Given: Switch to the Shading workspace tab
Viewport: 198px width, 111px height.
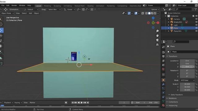Looking at the screenshot, I should click(x=90, y=6).
